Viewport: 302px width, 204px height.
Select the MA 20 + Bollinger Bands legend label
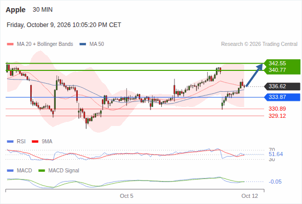click(x=45, y=44)
